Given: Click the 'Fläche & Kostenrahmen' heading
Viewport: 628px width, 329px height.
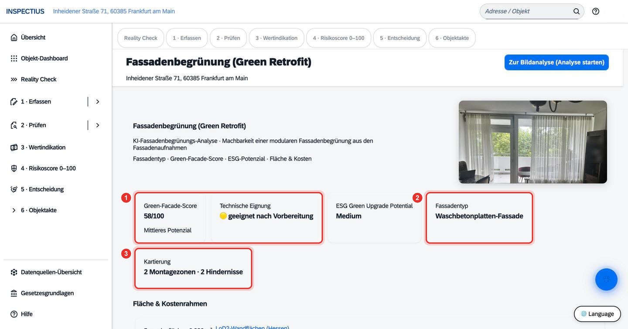Looking at the screenshot, I should click(170, 304).
